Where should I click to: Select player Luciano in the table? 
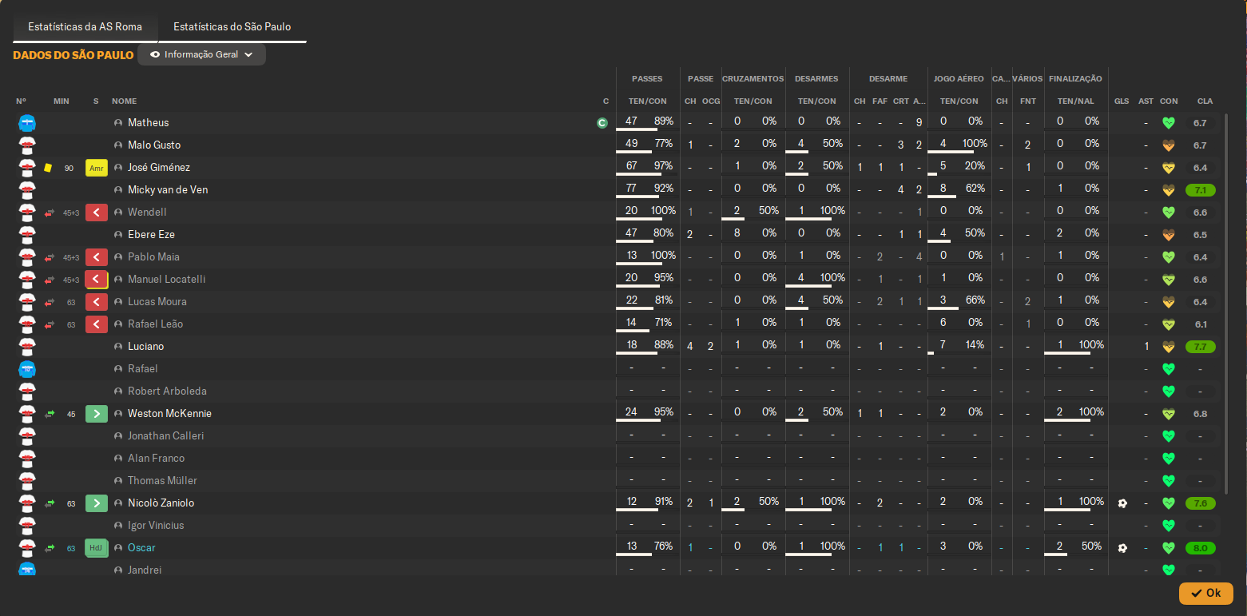145,347
